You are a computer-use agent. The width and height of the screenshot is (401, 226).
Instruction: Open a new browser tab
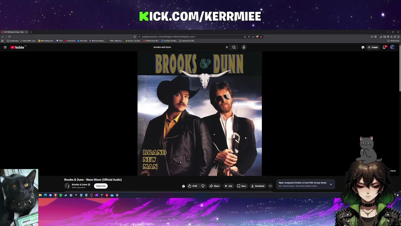coord(31,32)
